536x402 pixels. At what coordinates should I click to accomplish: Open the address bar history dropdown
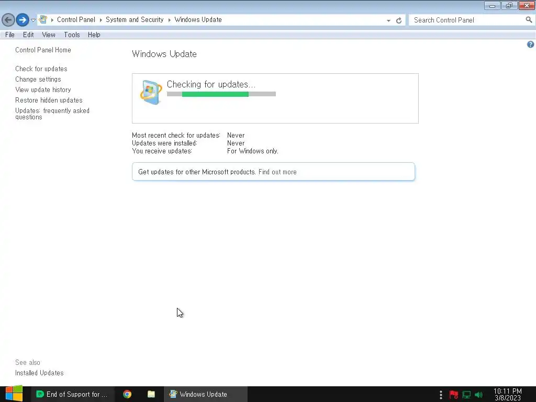[388, 20]
